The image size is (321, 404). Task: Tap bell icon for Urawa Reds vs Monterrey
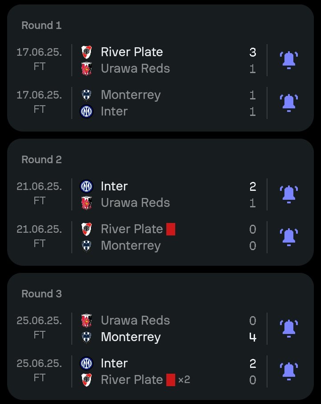coord(289,329)
